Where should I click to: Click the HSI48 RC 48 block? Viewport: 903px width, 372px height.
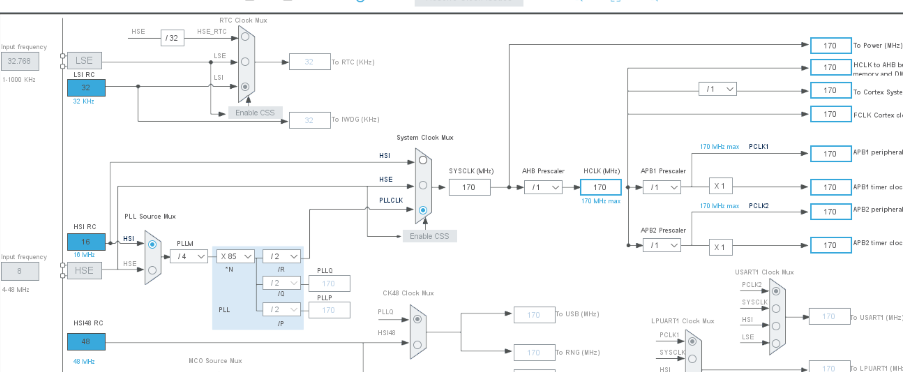86,342
